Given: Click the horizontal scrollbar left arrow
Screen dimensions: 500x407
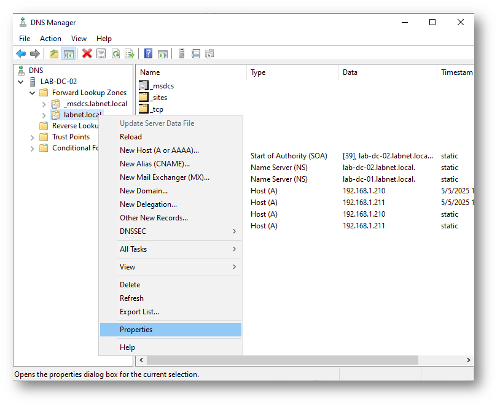Looking at the screenshot, I should point(141,360).
